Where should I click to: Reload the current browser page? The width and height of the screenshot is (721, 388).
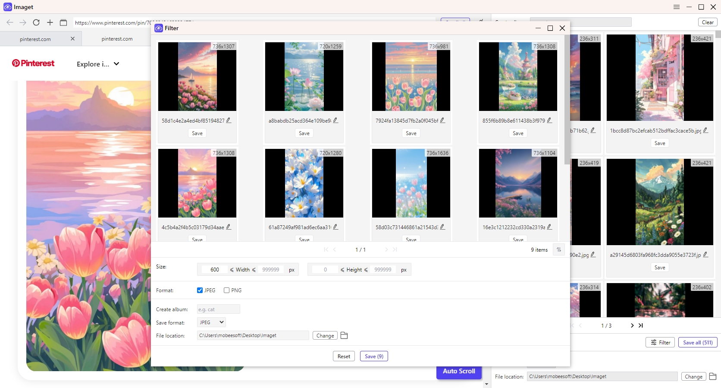coord(36,22)
